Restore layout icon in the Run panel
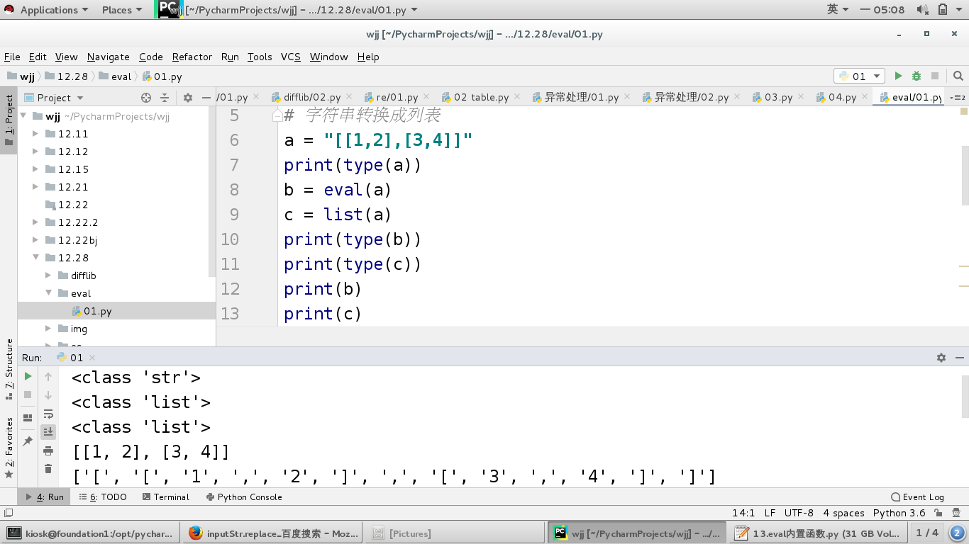969x544 pixels. pyautogui.click(x=28, y=418)
